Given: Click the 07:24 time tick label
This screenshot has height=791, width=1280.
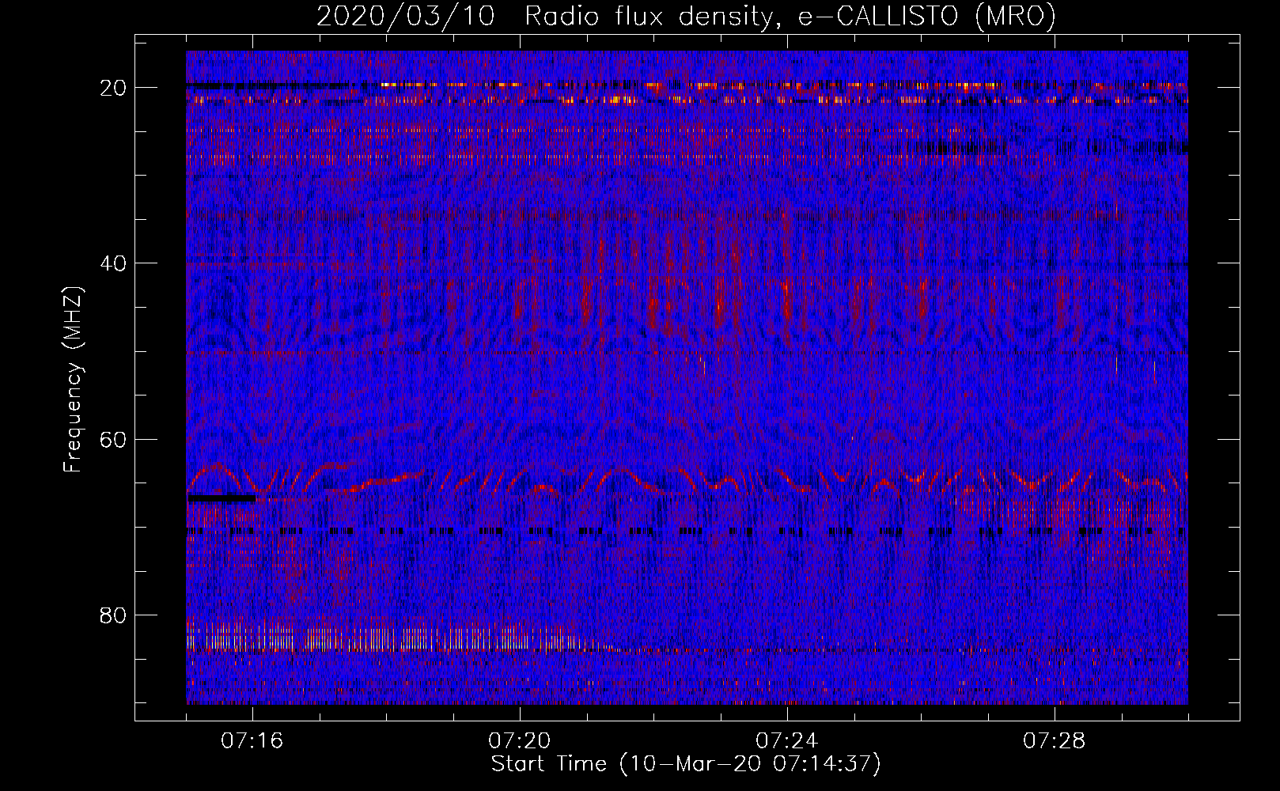Looking at the screenshot, I should pyautogui.click(x=787, y=741).
